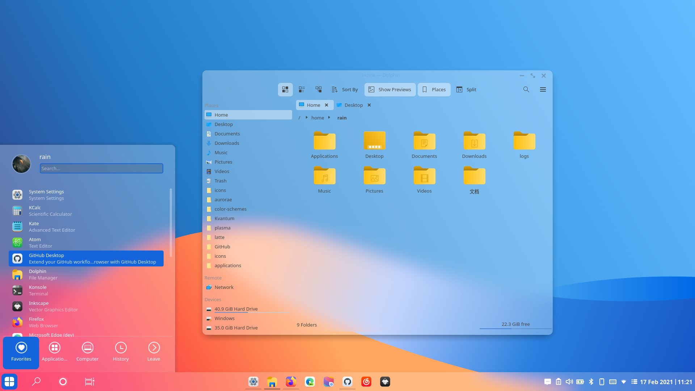Toggle the Places panel button

point(434,89)
